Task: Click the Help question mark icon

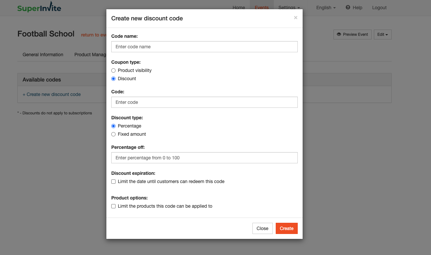Action: [348, 7]
